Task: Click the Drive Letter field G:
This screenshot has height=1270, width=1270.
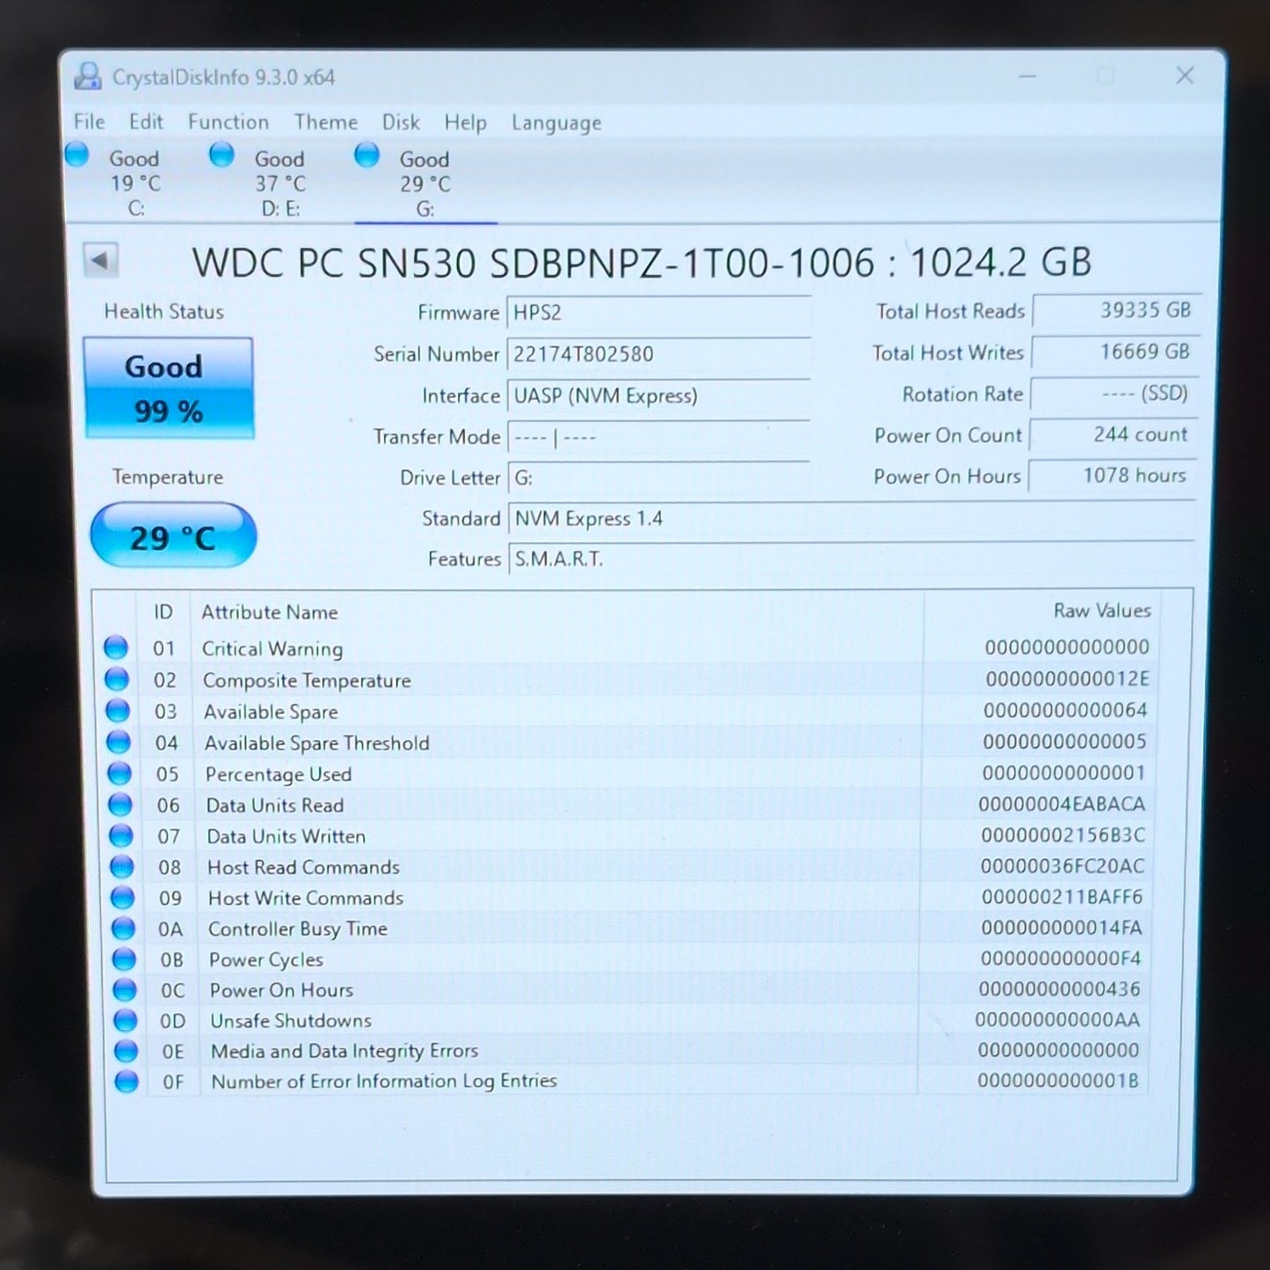Action: 659,478
